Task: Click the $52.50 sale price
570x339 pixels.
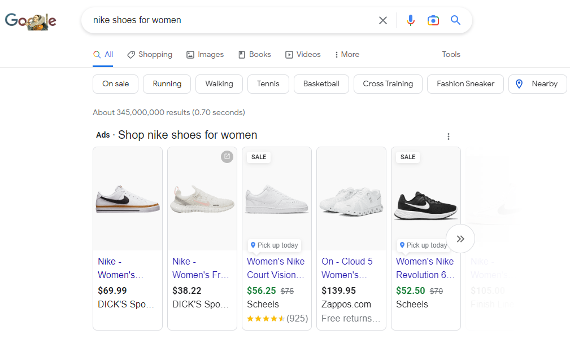Action: (x=411, y=290)
